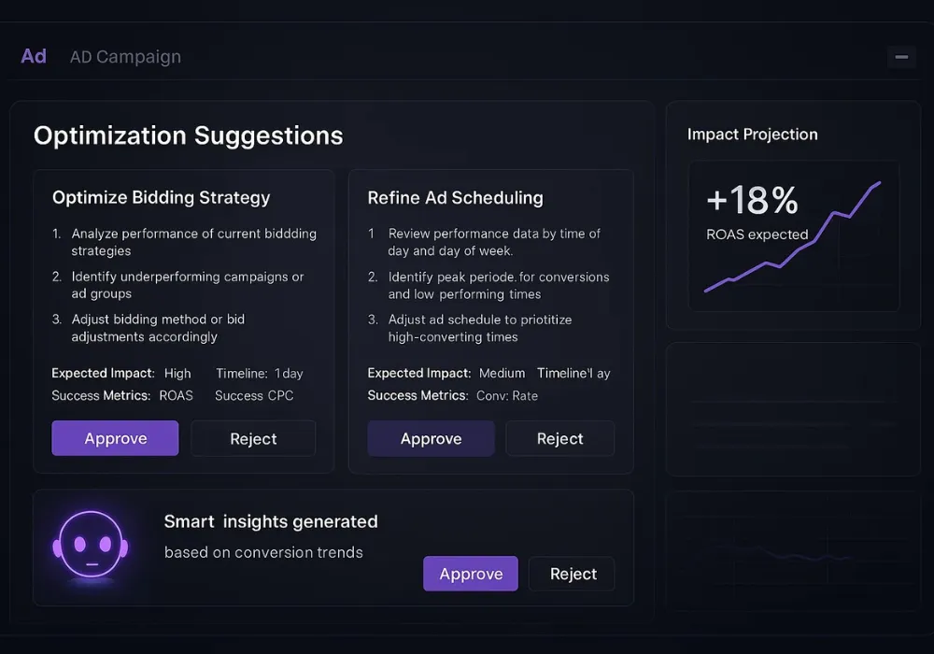Click the Optimization Suggestions heading
The height and width of the screenshot is (654, 934).
pyautogui.click(x=188, y=135)
